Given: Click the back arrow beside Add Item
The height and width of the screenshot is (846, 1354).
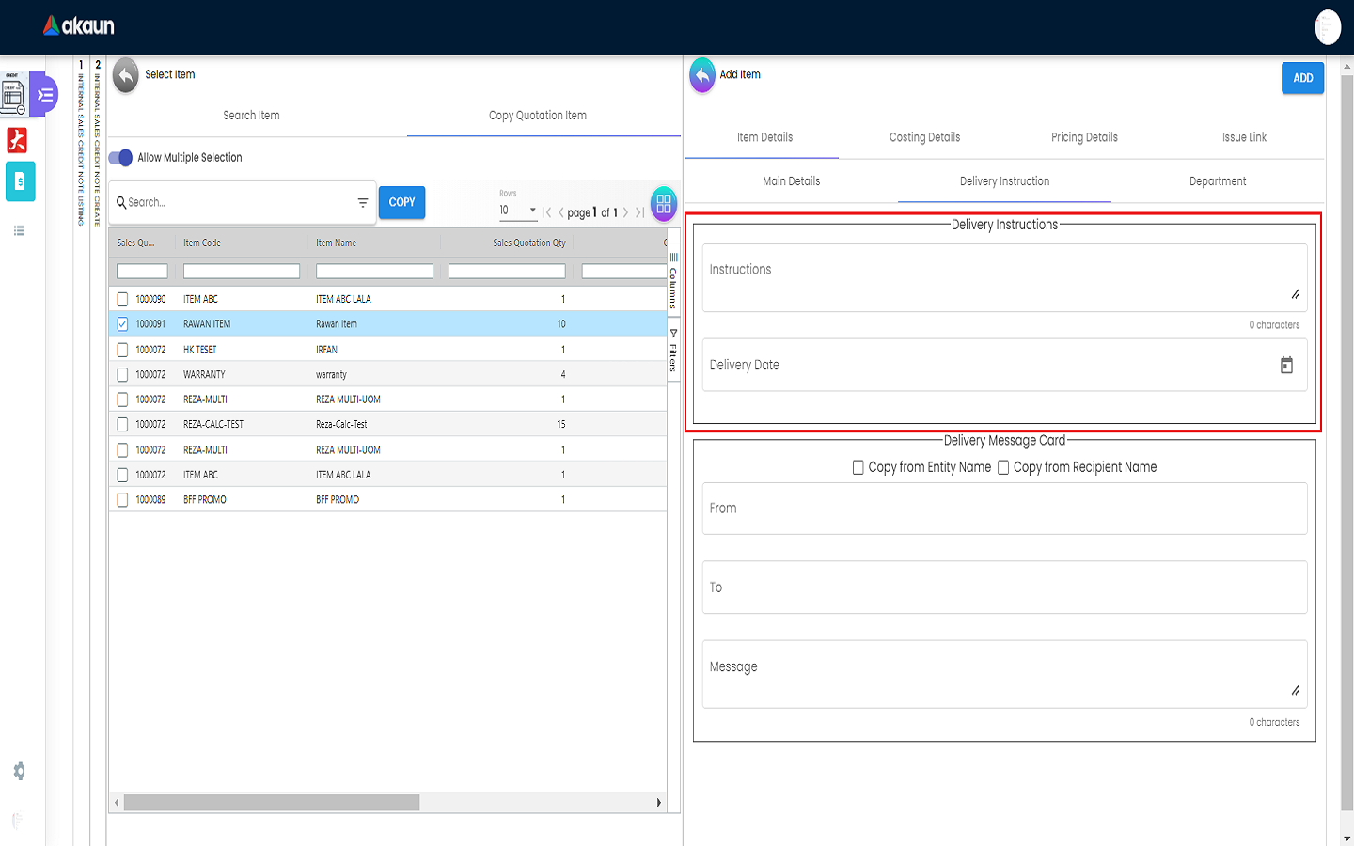Looking at the screenshot, I should tap(702, 75).
